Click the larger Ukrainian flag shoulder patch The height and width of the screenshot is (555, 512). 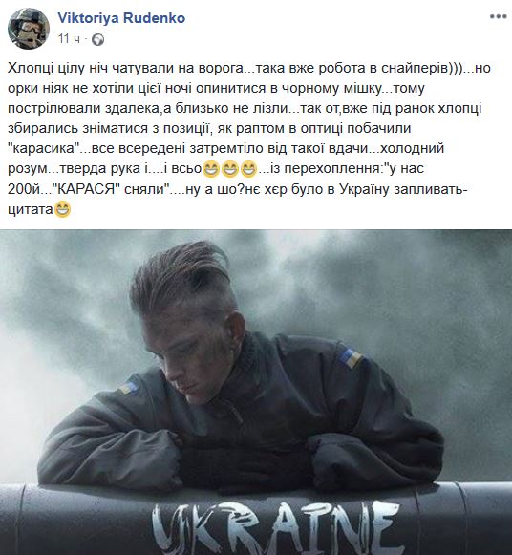(x=350, y=358)
